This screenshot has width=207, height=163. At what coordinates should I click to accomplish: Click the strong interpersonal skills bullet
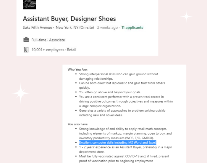pyautogui.click(x=119, y=76)
